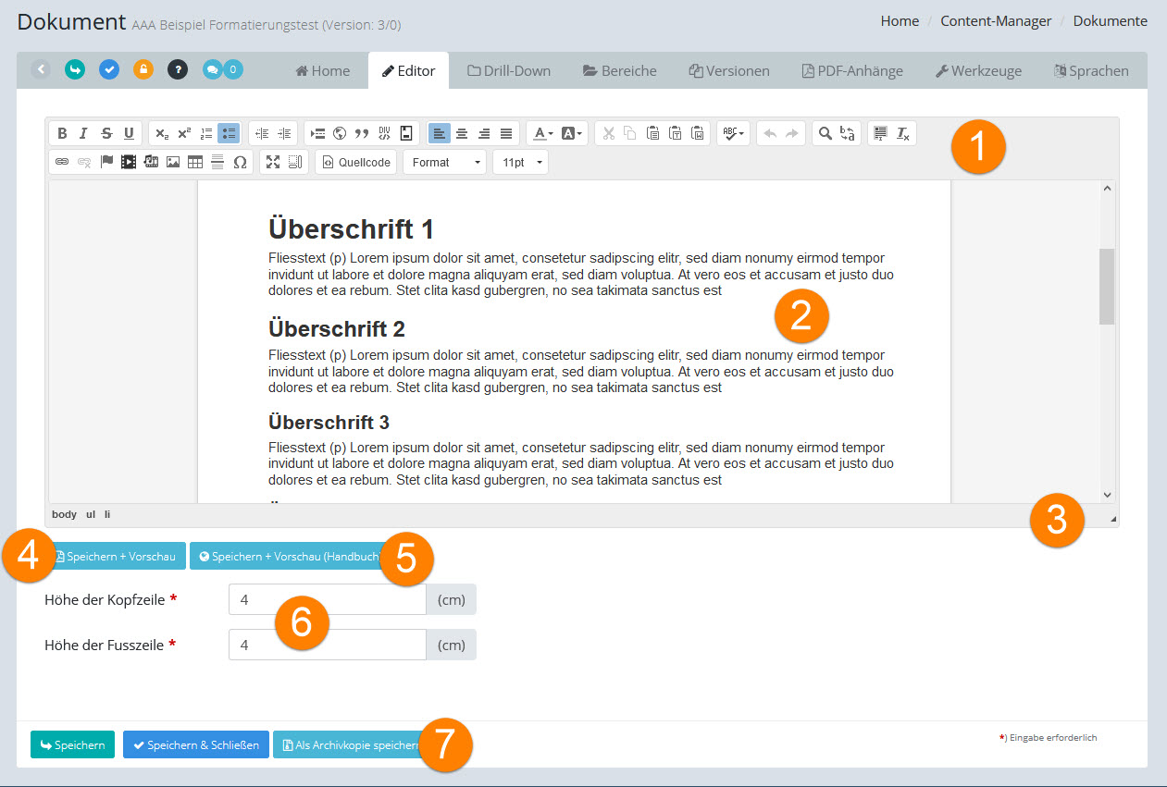This screenshot has width=1167, height=787.
Task: Click the find magnifier icon in toolbar
Action: pos(825,133)
